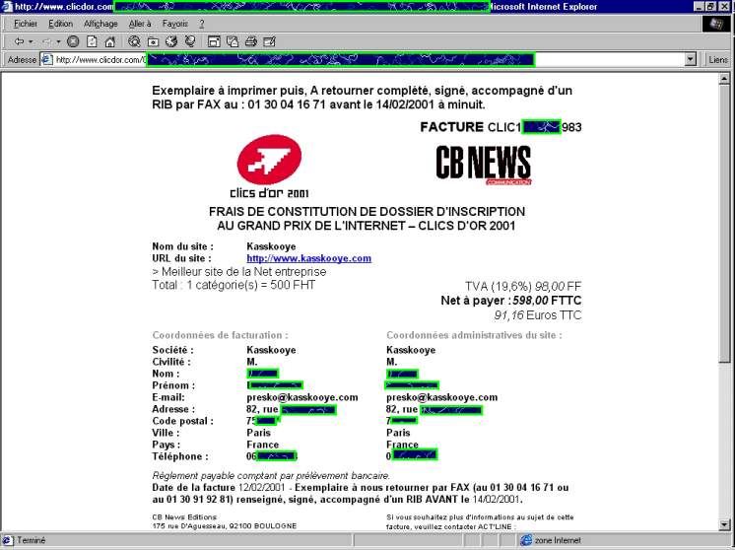The width and height of the screenshot is (735, 550).
Task: Click the vertical scrollbar down arrow
Action: click(724, 524)
